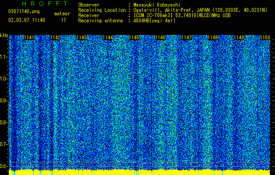
Task: Click the HROFFT title text
Action: tap(45, 3)
